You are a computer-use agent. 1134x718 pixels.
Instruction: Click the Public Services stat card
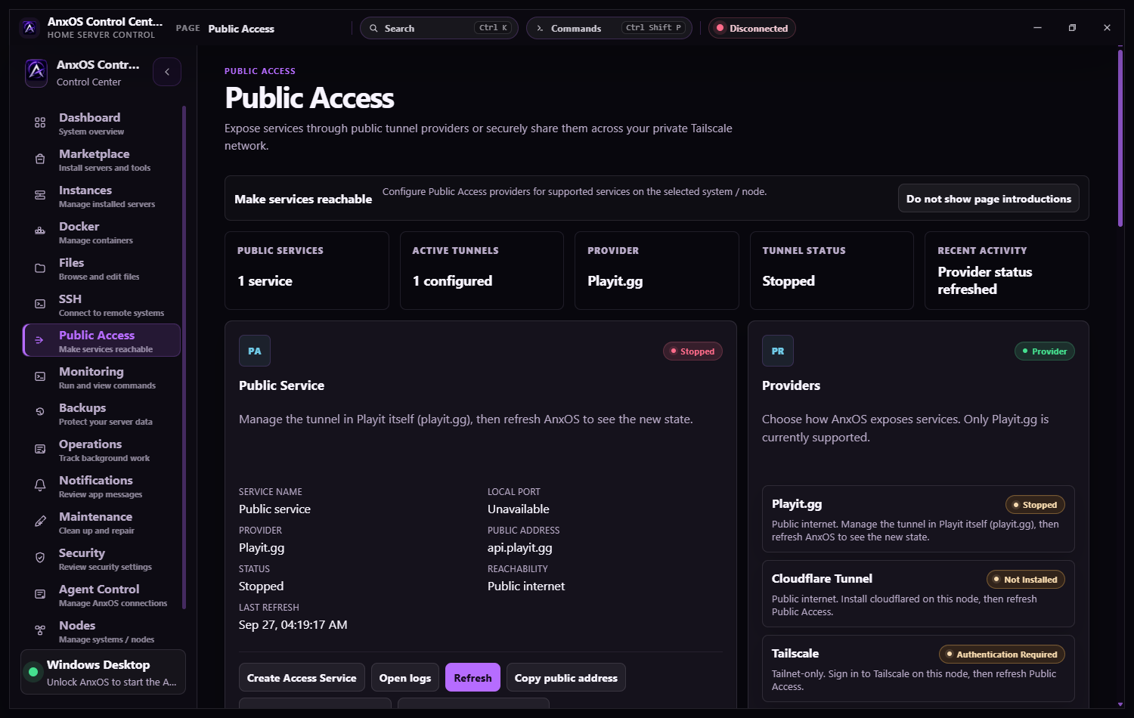pos(307,271)
